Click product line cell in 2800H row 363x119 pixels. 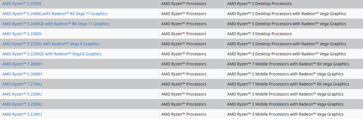[x=288, y=64]
